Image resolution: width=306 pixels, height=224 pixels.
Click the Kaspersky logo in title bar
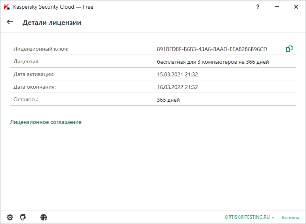7,7
